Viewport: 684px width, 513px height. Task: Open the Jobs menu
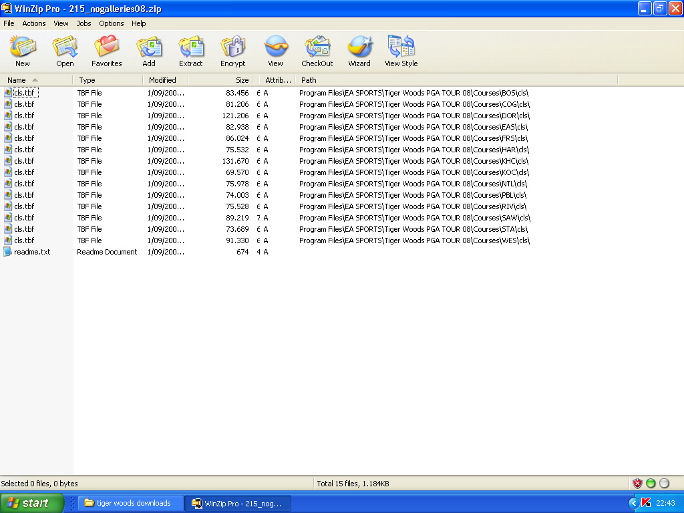[83, 23]
